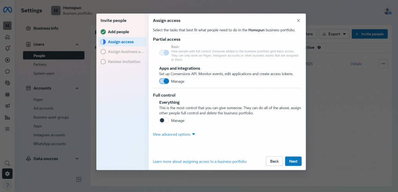Image resolution: width=398 pixels, height=192 pixels.
Task: Click the collapse sidebar panel icon
Action: tap(79, 179)
